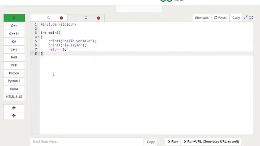Image resolution: width=260 pixels, height=146 pixels.
Task: Click the 'return 0;' code line
Action: (57, 49)
